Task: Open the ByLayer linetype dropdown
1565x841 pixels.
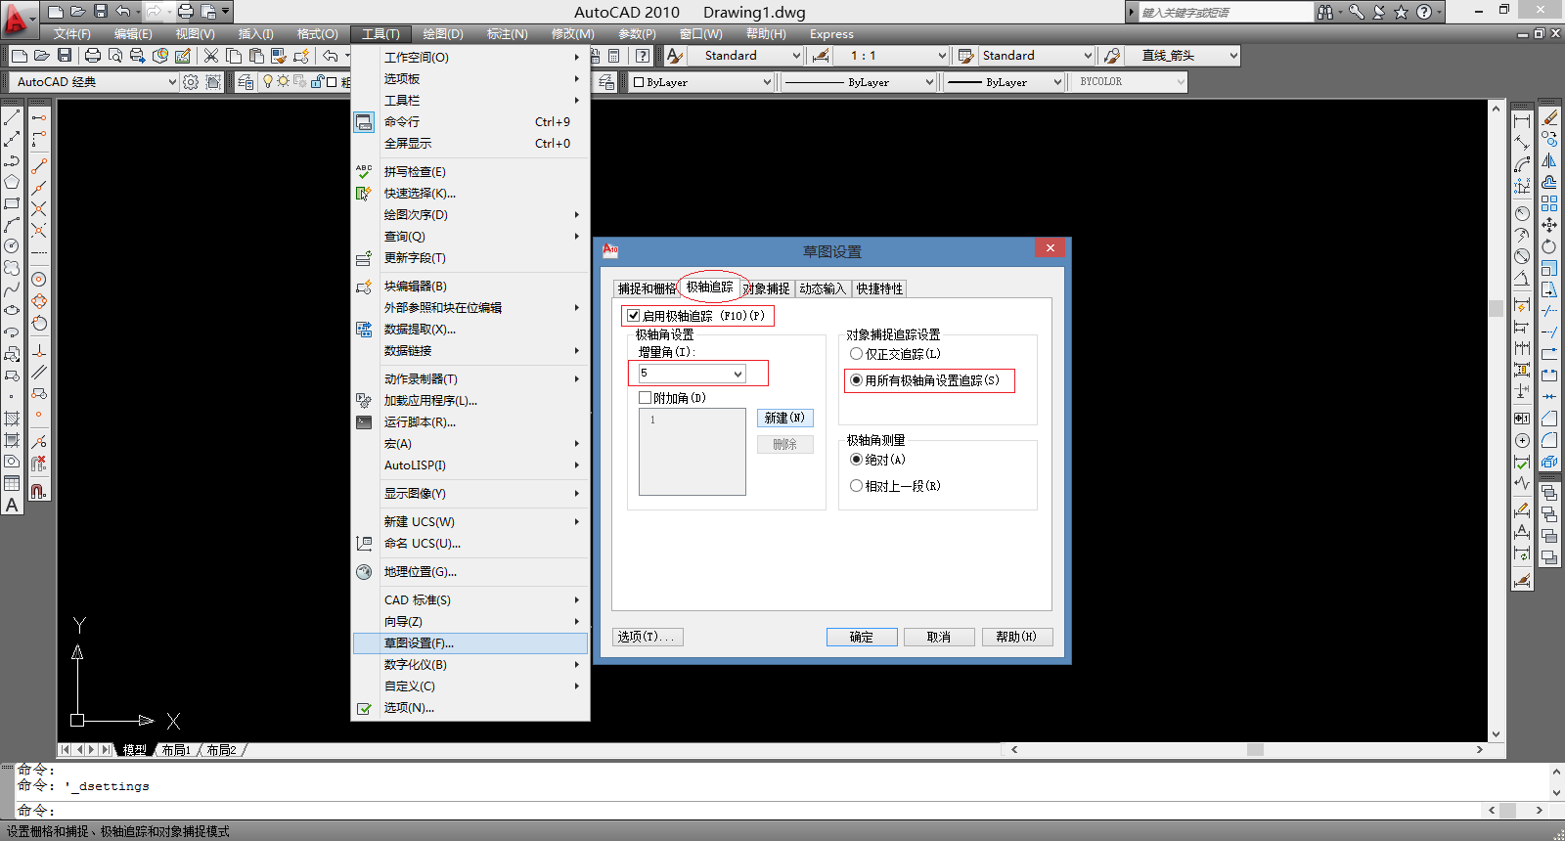Action: point(858,82)
